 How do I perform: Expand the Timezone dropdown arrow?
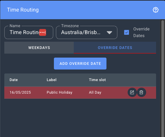pos(109,32)
